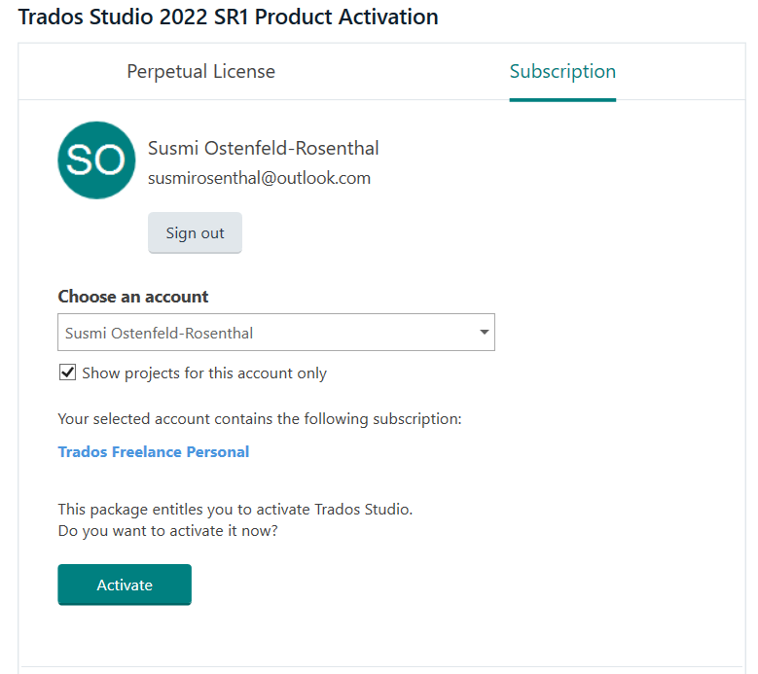
Task: Open the Choose an account dropdown
Action: (276, 333)
